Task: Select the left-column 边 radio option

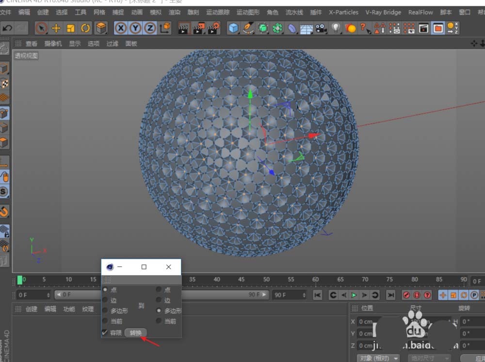Action: 105,300
